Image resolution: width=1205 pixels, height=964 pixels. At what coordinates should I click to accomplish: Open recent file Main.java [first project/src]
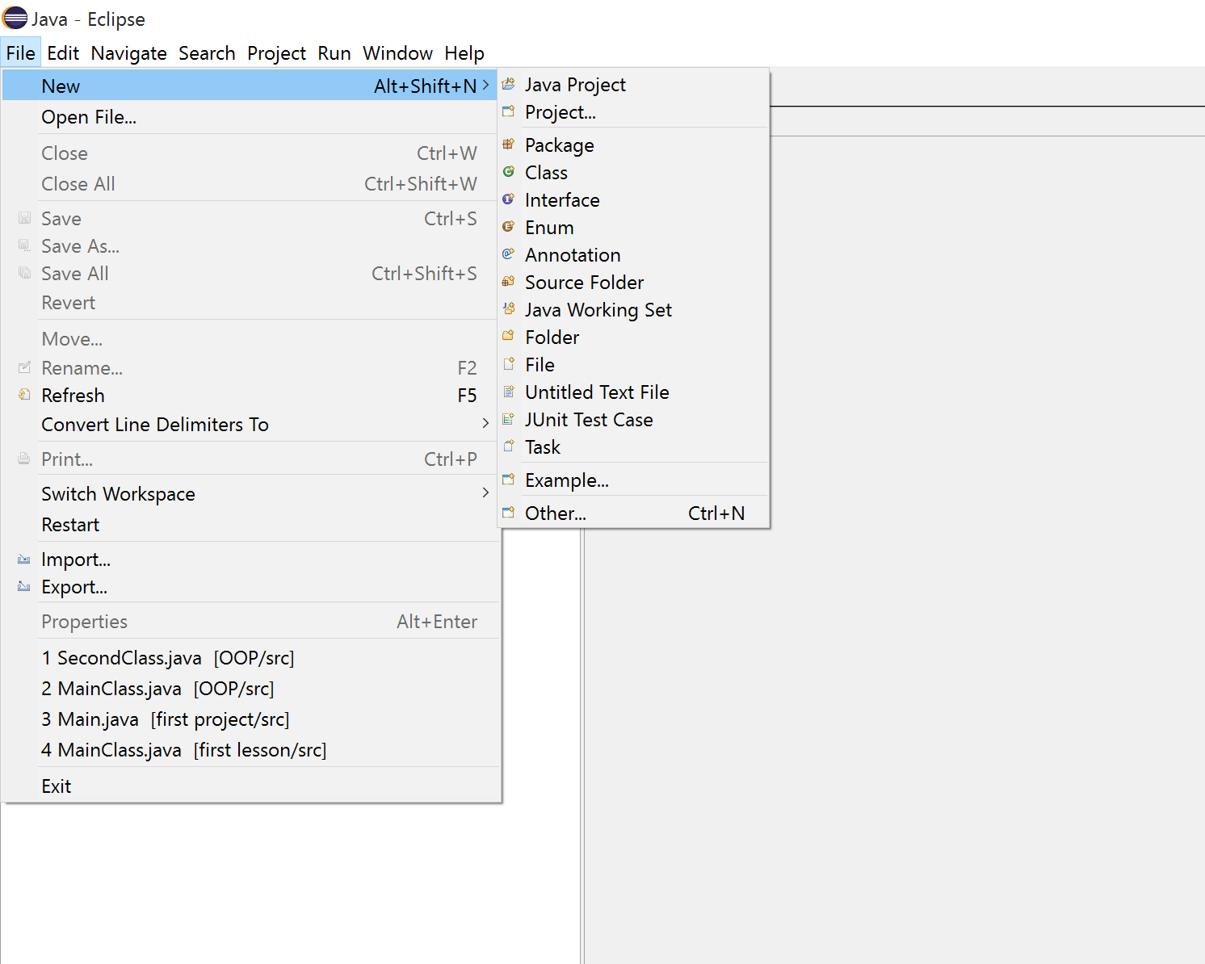pyautogui.click(x=250, y=719)
